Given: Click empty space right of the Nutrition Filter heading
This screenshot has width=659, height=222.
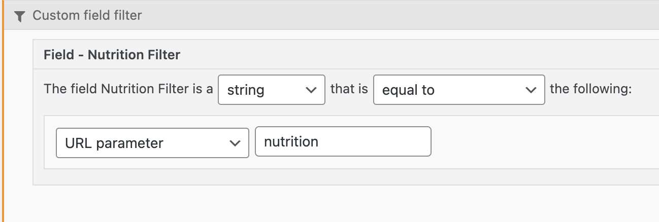Looking at the screenshot, I should tap(406, 55).
